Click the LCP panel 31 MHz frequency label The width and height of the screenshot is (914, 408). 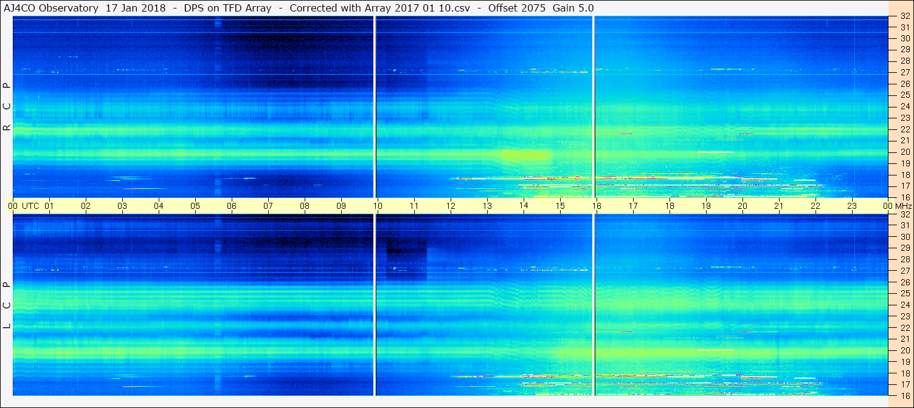tap(905, 225)
